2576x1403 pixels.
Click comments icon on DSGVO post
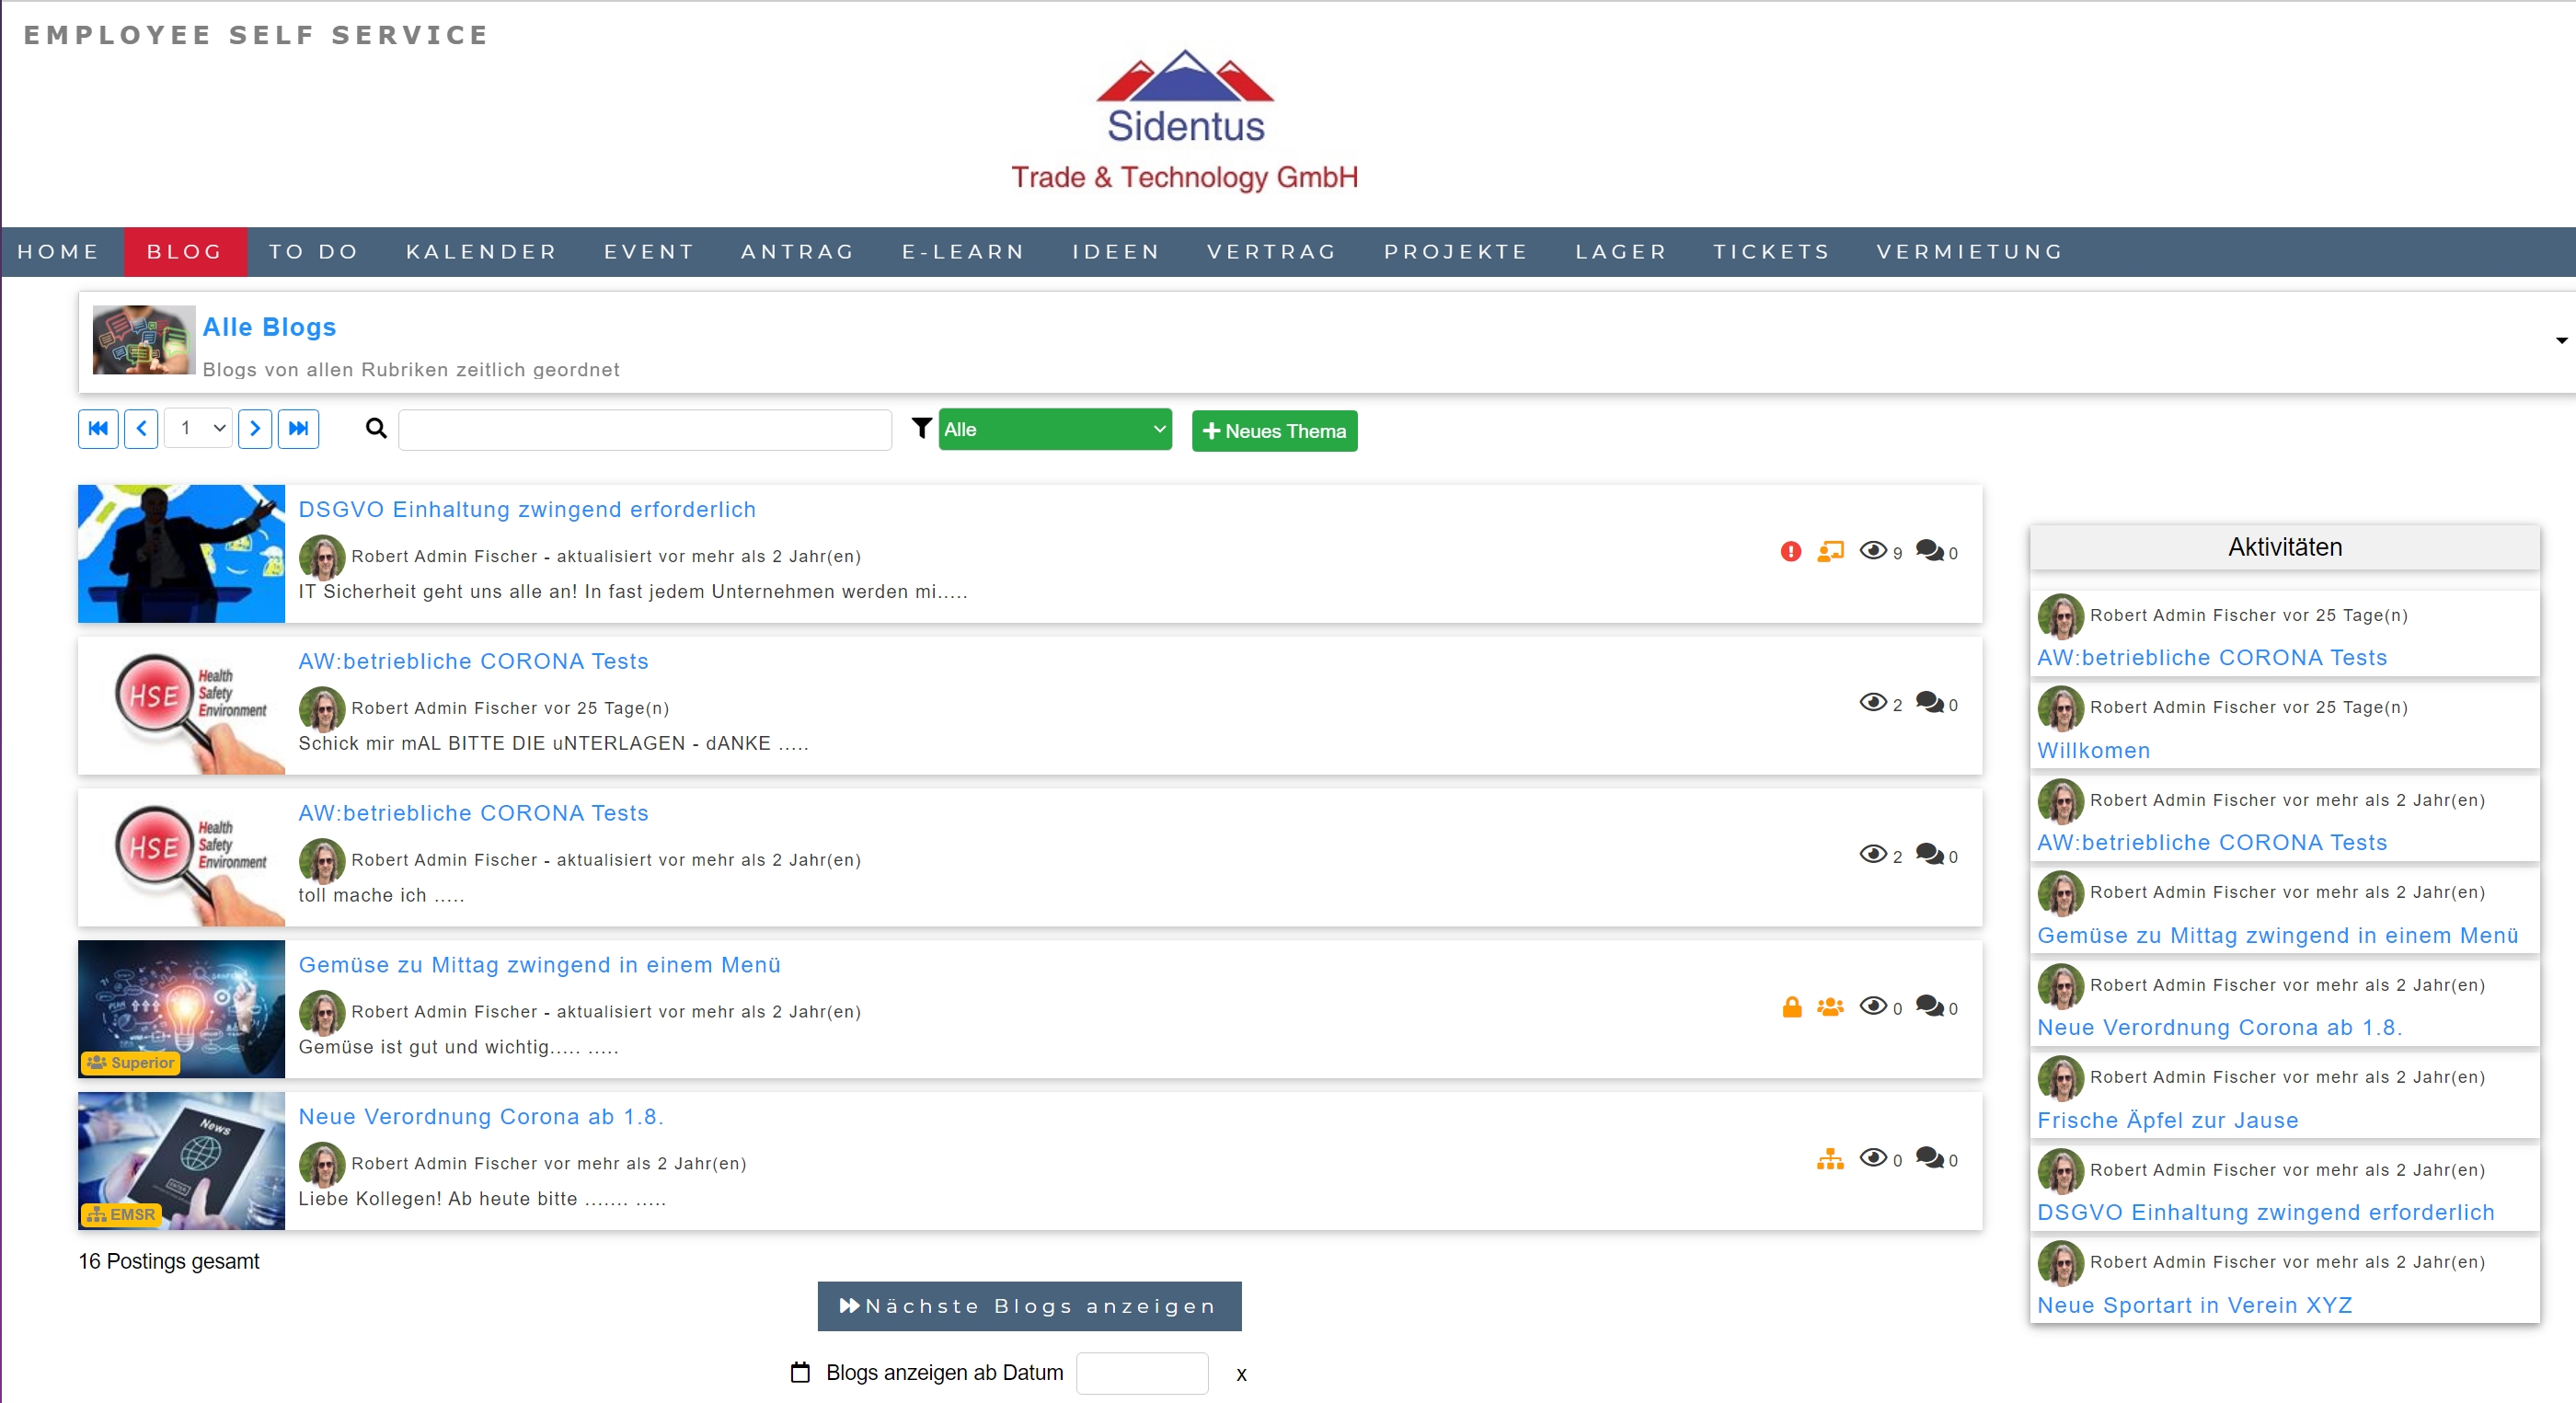coord(1929,551)
